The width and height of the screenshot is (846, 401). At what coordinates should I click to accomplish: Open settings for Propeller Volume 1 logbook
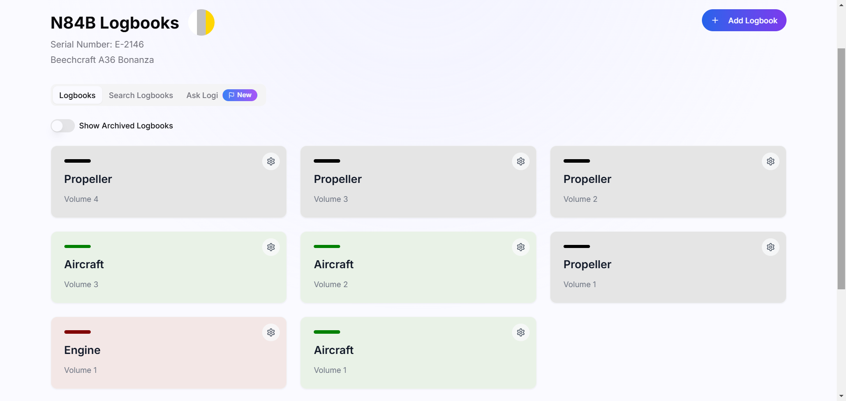coord(771,247)
